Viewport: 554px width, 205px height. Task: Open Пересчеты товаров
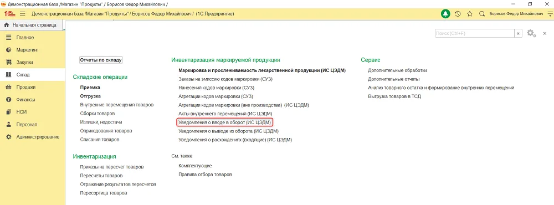101,175
